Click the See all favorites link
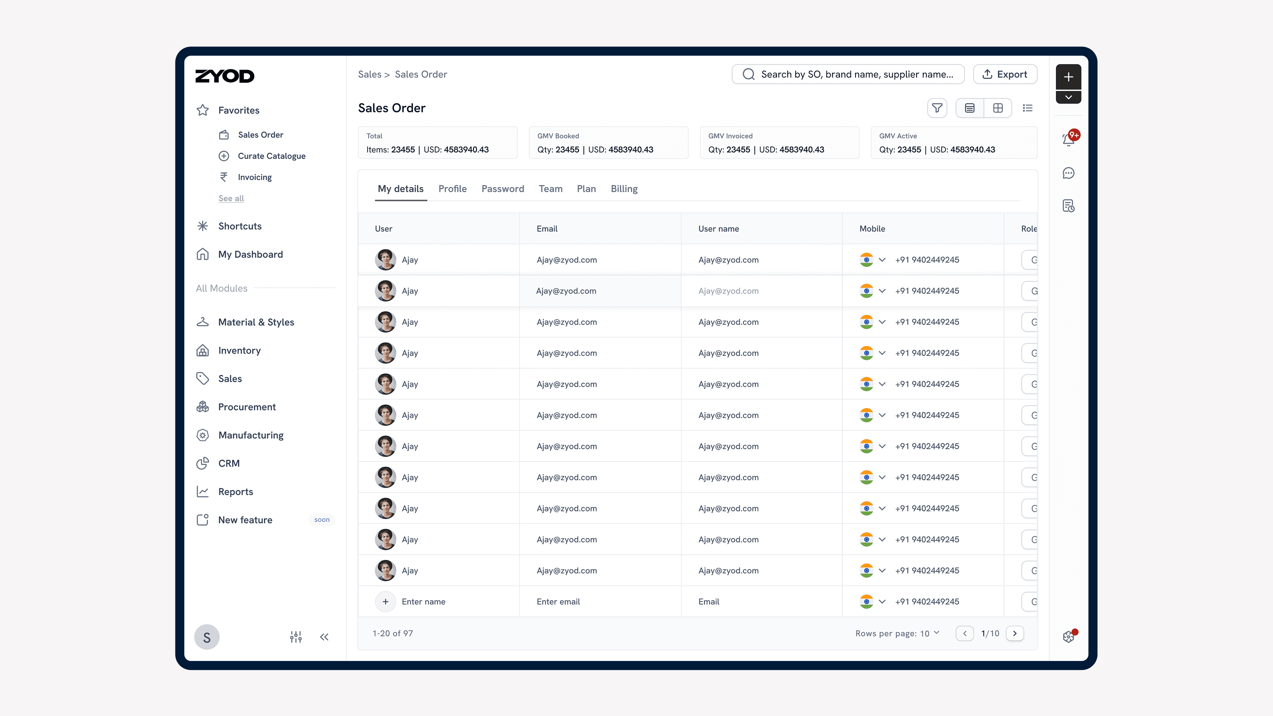The image size is (1273, 716). [231, 198]
